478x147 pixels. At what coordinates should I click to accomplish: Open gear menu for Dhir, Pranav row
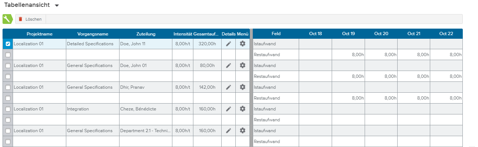click(x=243, y=87)
